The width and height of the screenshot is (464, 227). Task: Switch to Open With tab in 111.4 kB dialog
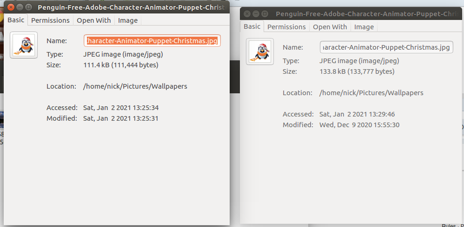coord(94,20)
